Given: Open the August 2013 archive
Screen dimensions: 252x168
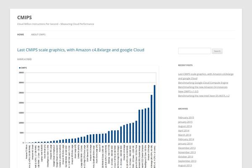Looking at the screenshot, I should tap(185, 165).
